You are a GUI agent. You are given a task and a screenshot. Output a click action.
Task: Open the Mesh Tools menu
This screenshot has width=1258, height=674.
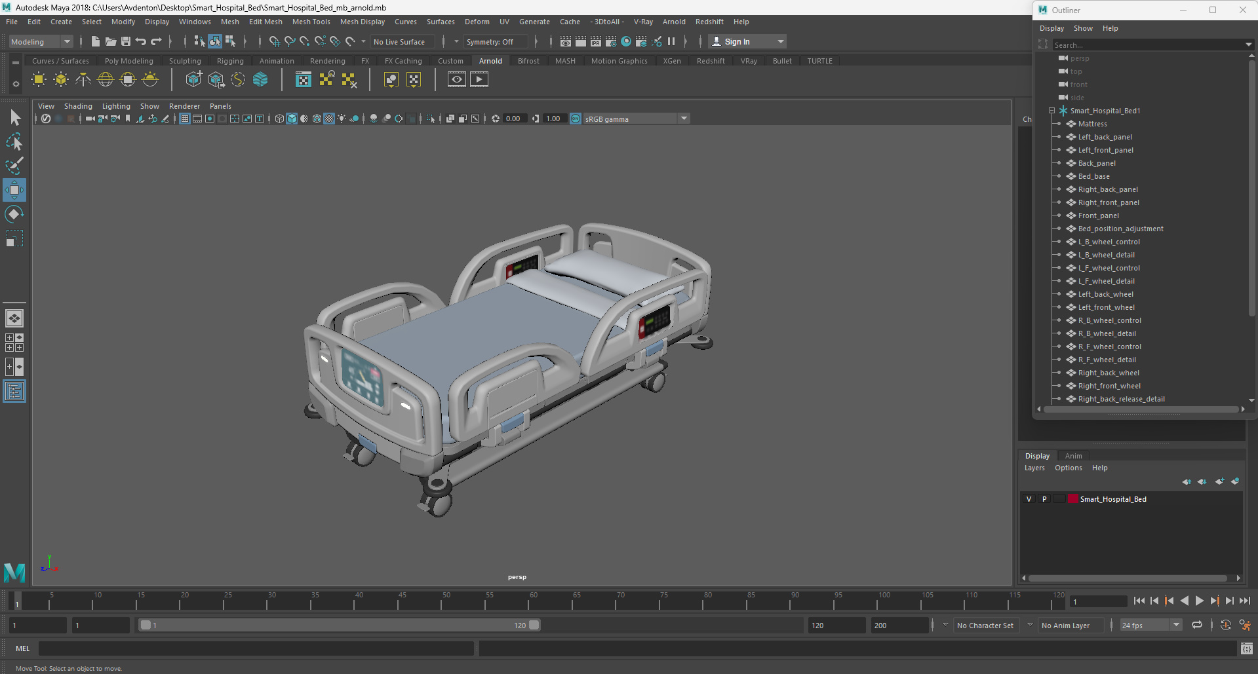tap(311, 22)
